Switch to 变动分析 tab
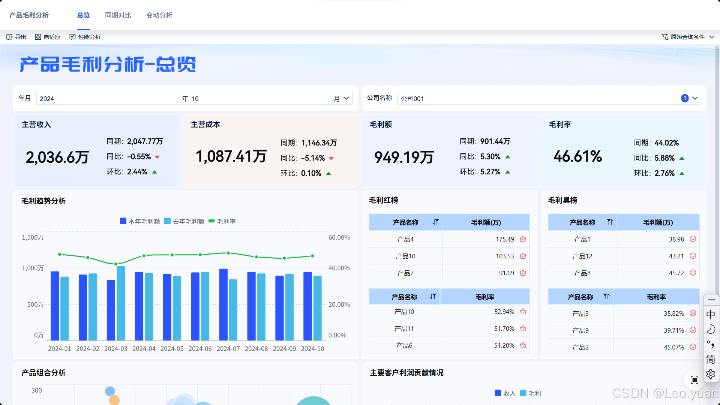 coord(159,15)
